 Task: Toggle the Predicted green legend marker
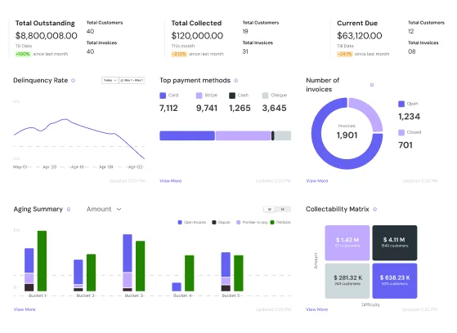tap(272, 222)
